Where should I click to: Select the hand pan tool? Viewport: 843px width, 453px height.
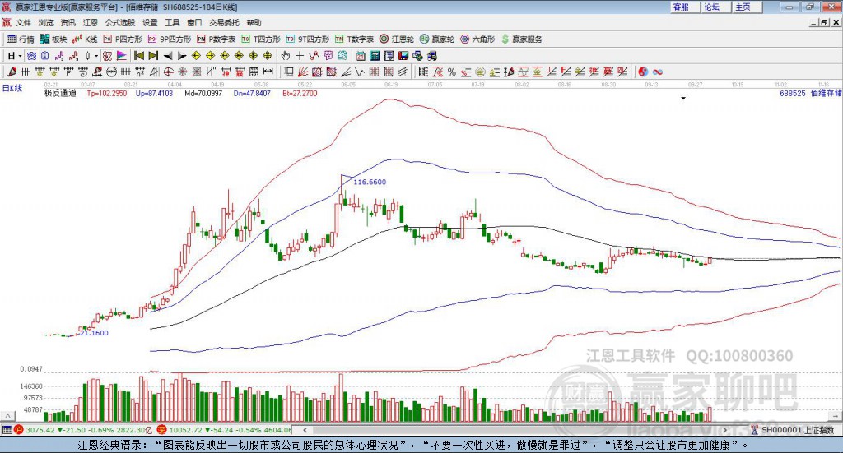point(285,56)
